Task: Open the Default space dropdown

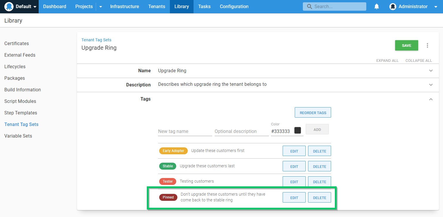Action: click(x=35, y=7)
